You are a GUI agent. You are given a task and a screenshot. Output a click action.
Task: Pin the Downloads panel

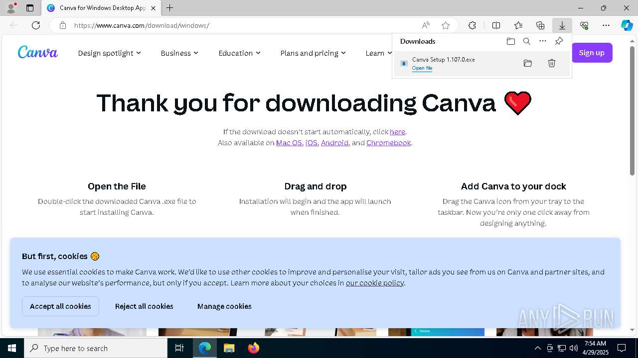pyautogui.click(x=559, y=41)
